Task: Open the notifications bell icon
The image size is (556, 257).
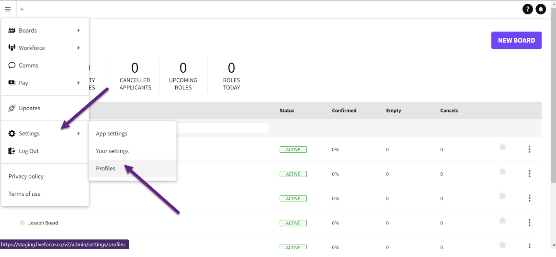Action: coord(541,9)
